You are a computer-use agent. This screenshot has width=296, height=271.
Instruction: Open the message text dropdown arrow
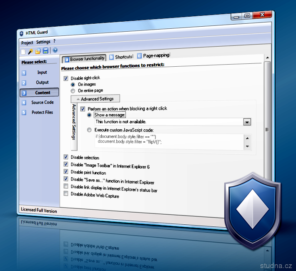coord(247,122)
